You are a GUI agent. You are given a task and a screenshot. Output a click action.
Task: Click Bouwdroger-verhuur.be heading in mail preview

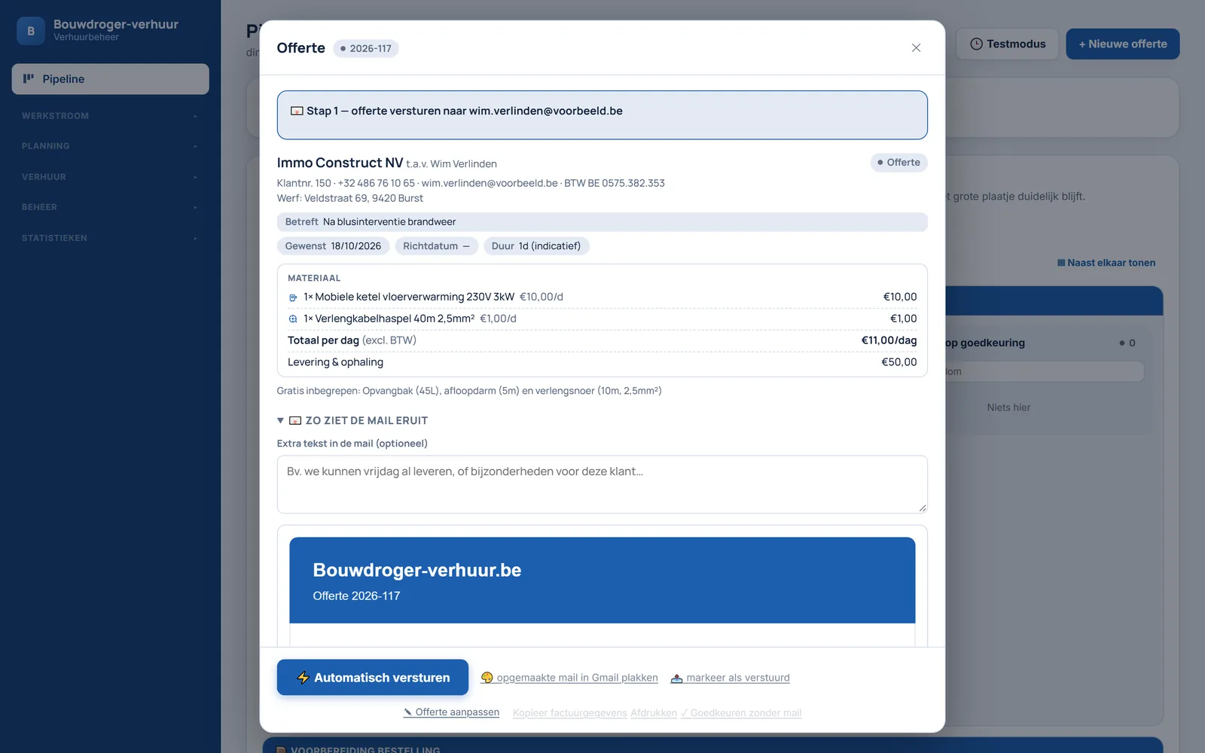[x=417, y=570]
